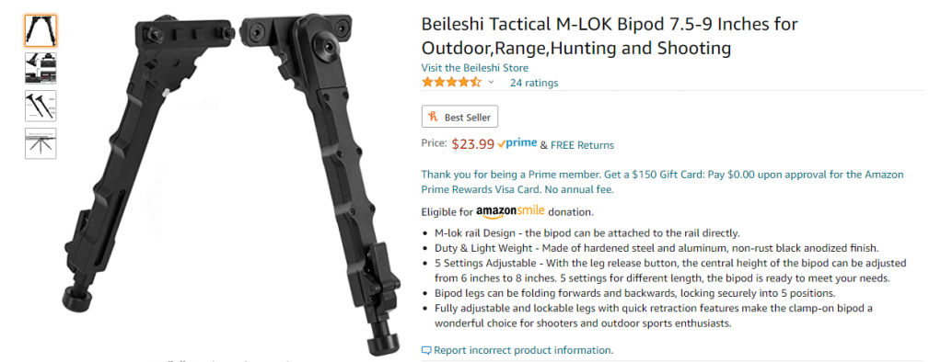This screenshot has height=362, width=941.
Task: Select the third thumbnail showing folded bipod
Action: [41, 106]
